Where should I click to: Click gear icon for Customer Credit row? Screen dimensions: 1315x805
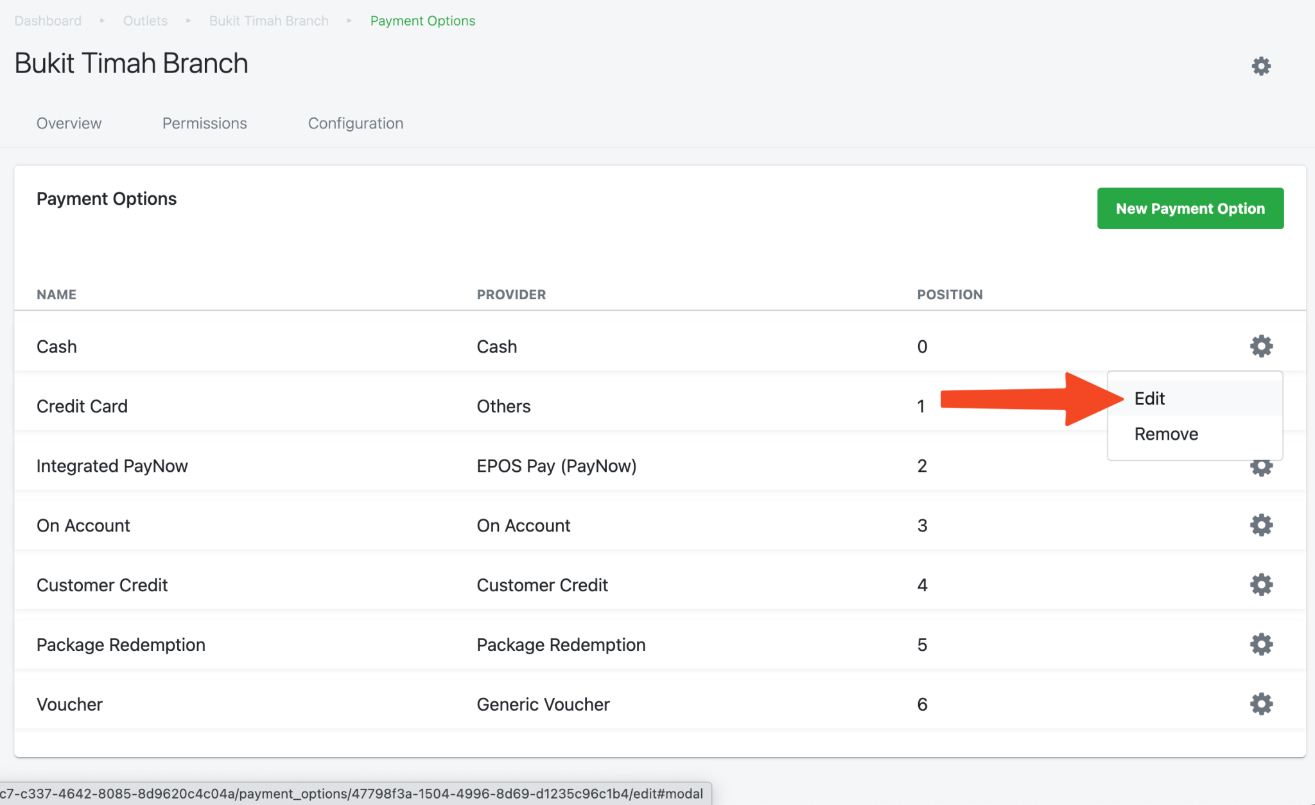point(1261,585)
